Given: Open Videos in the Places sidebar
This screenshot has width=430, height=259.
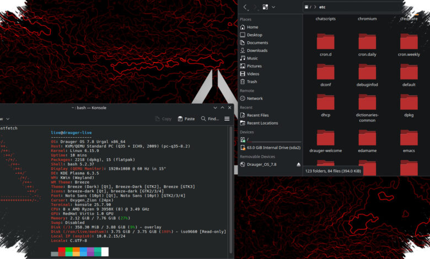Looking at the screenshot, I should click(270, 74).
